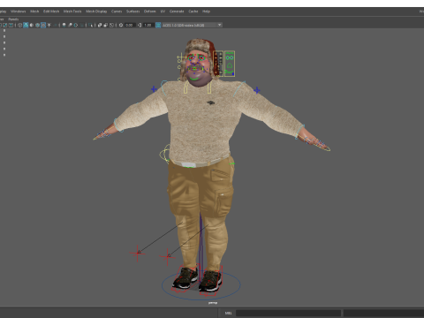
Task: Toggle Wireframe on Shaded icon
Action: click(x=37, y=25)
